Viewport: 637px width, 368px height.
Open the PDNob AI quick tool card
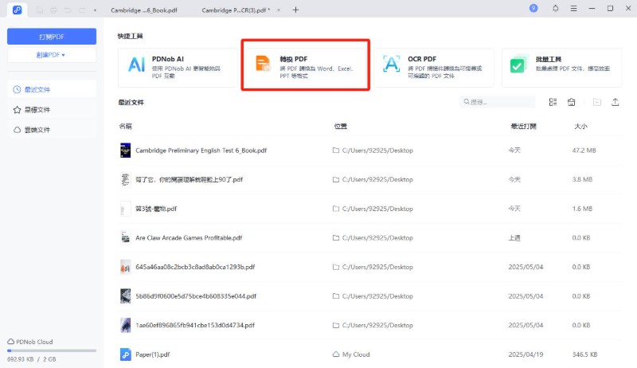click(x=178, y=68)
